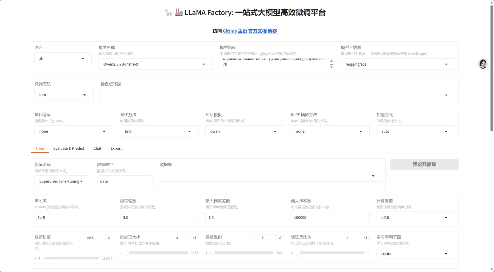Screen dimensions: 494x272
Task: Open the 量化方法 bnb dropdown
Action: (159, 131)
